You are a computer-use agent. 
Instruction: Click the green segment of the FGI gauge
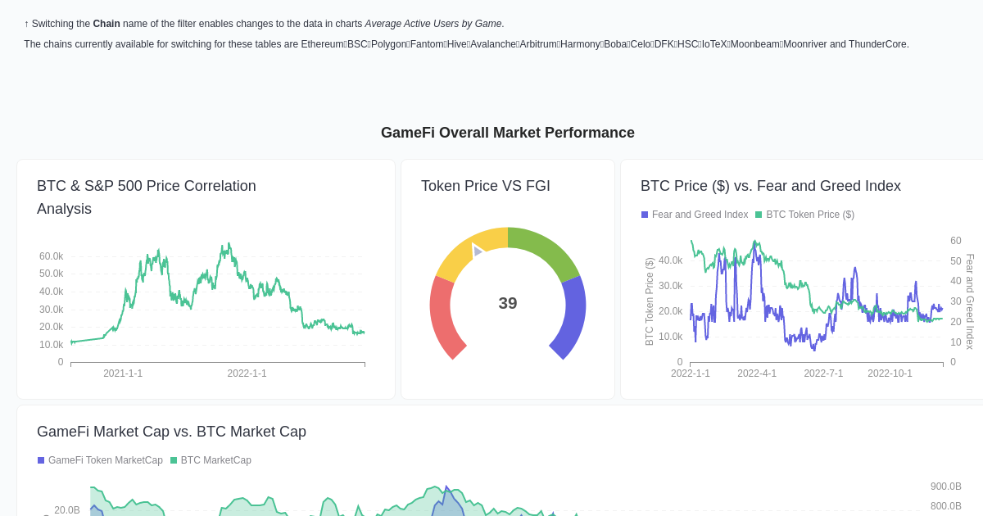click(550, 244)
